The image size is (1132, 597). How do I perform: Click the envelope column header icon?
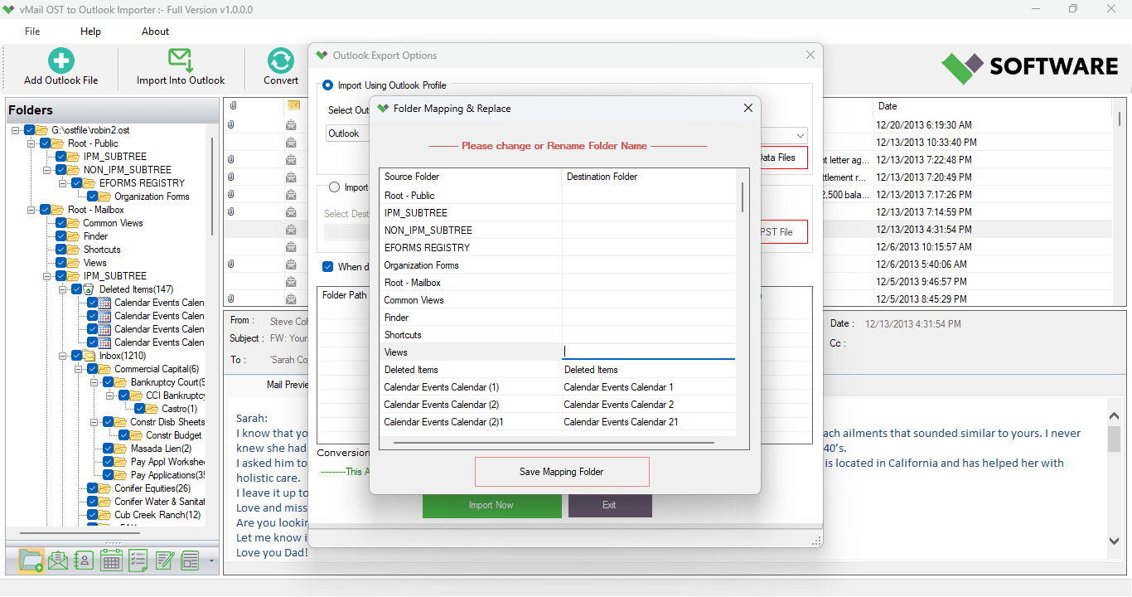(293, 105)
